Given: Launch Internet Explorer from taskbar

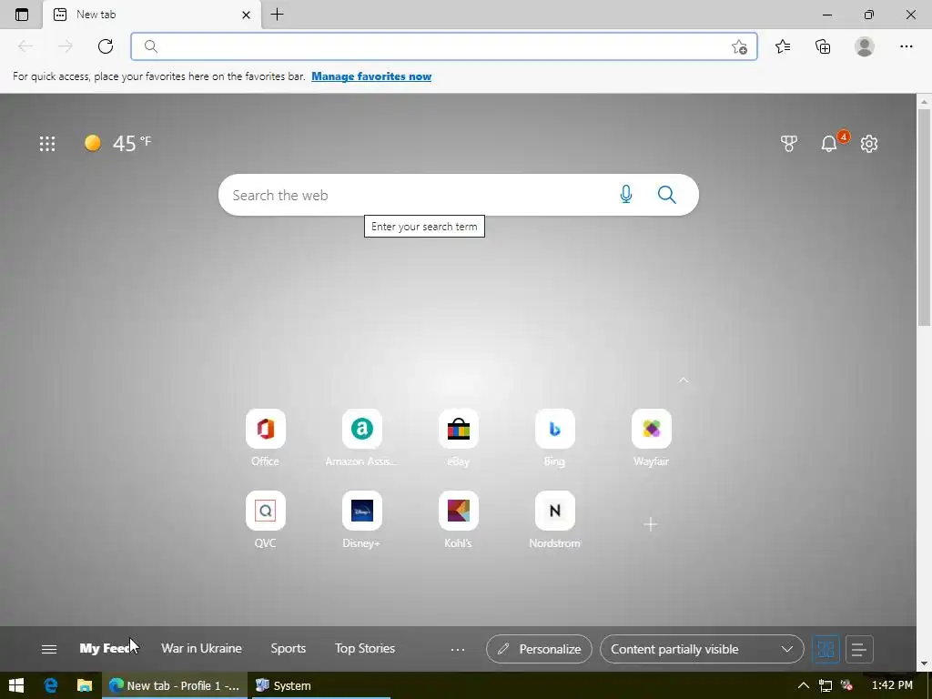Looking at the screenshot, I should [x=51, y=685].
